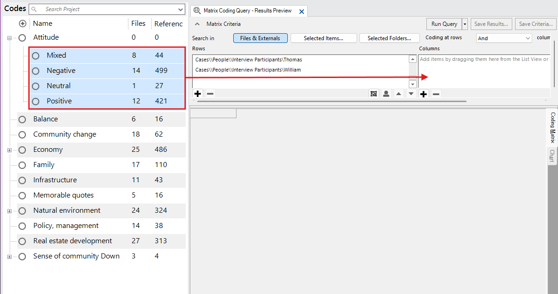
Task: Collapse the Matrix Criteria section
Action: pyautogui.click(x=197, y=24)
